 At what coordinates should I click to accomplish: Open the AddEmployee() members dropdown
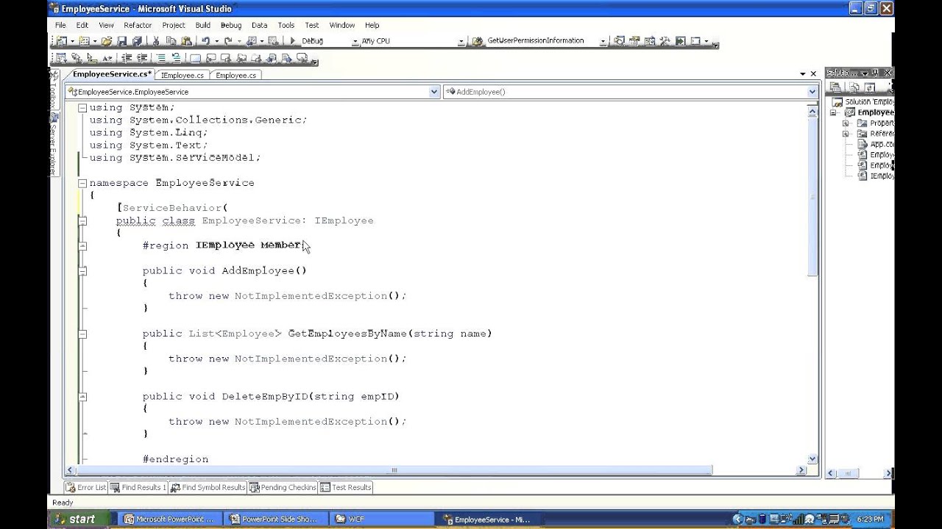[x=812, y=92]
